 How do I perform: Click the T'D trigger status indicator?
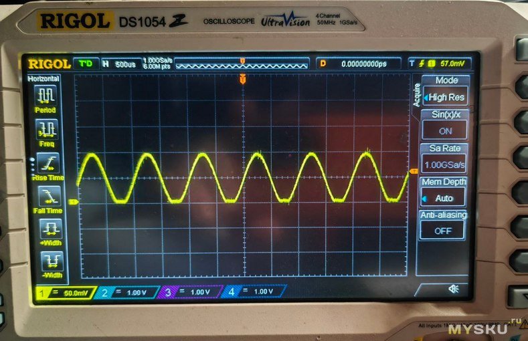coord(86,64)
